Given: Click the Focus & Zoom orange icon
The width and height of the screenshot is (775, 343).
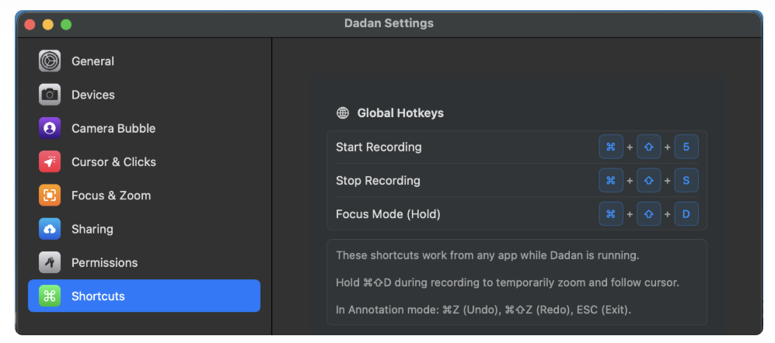Looking at the screenshot, I should [50, 196].
